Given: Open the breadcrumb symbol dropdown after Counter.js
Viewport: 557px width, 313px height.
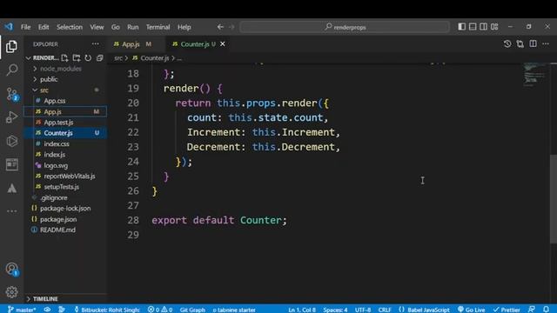Looking at the screenshot, I should [x=179, y=58].
